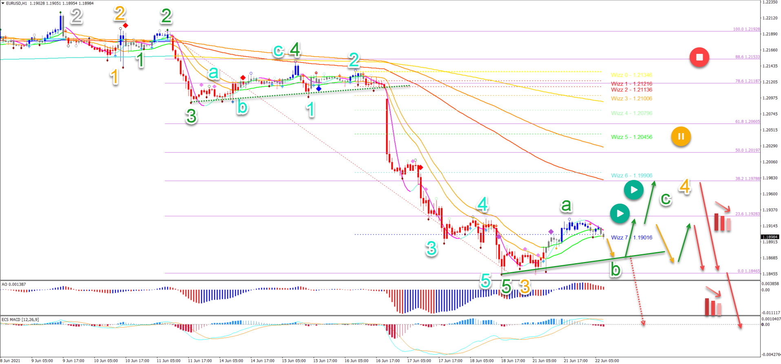Click the 8 Jun 2021 date label

click(x=10, y=361)
